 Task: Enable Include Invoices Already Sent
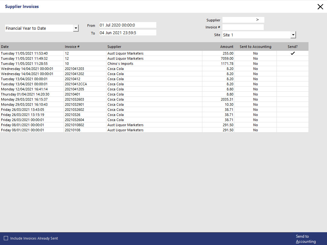(x=6, y=238)
